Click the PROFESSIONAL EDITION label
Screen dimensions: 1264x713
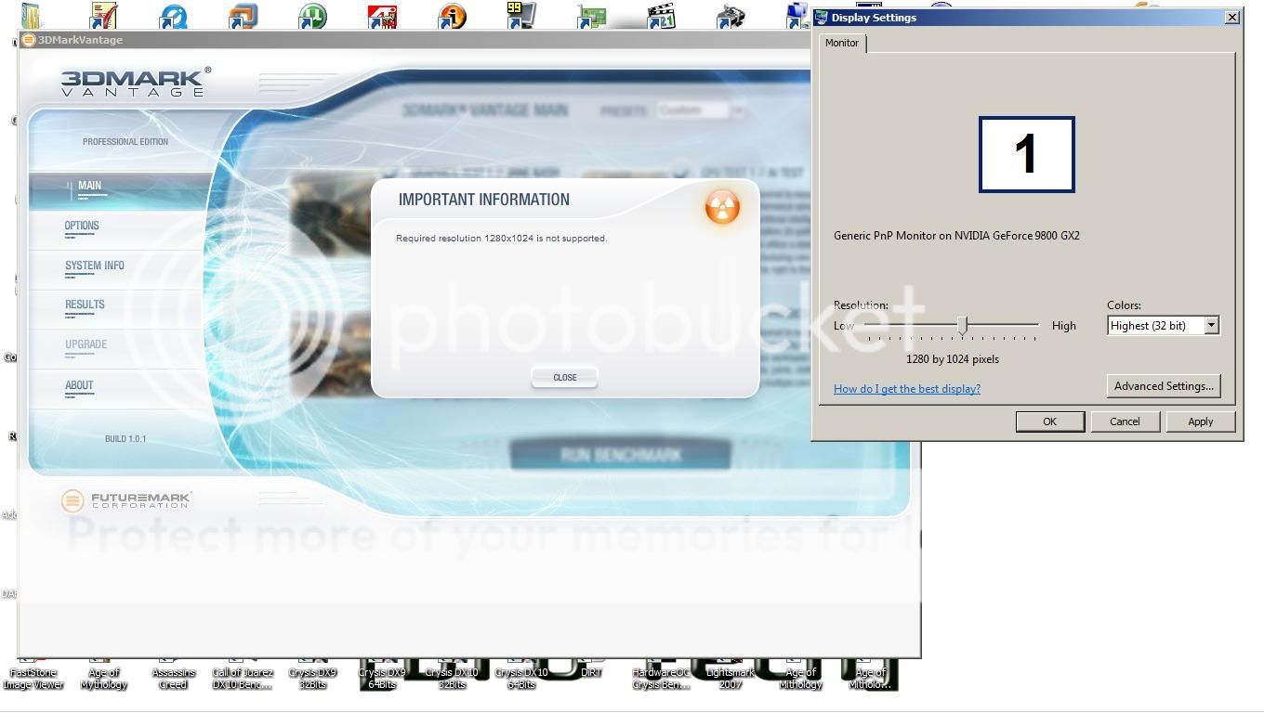click(x=125, y=142)
